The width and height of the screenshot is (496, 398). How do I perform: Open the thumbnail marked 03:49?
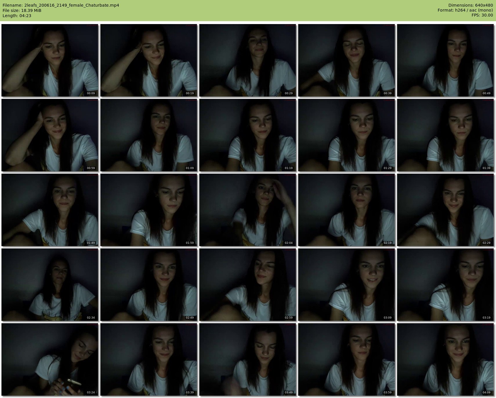point(247,359)
